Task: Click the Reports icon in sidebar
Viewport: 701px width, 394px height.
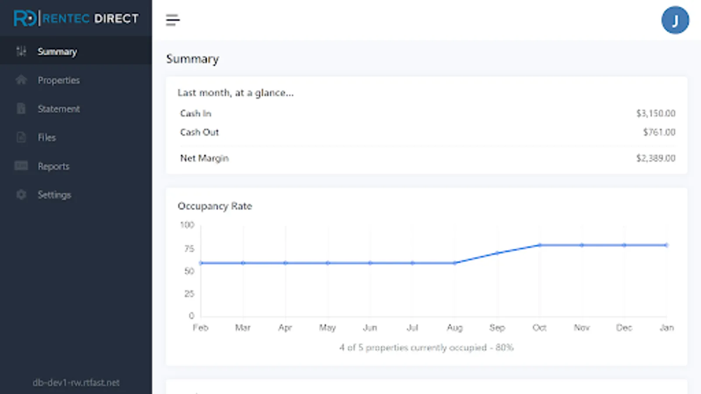Action: [21, 166]
